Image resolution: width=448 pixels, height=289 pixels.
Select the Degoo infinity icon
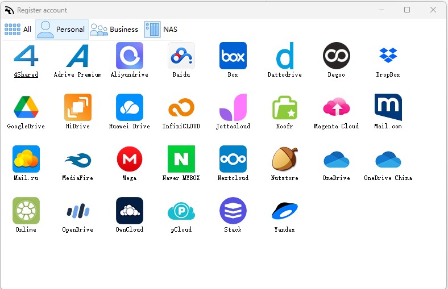tap(337, 56)
